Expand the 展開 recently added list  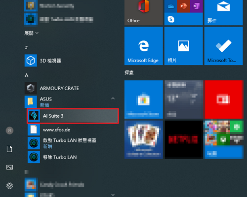point(32,33)
